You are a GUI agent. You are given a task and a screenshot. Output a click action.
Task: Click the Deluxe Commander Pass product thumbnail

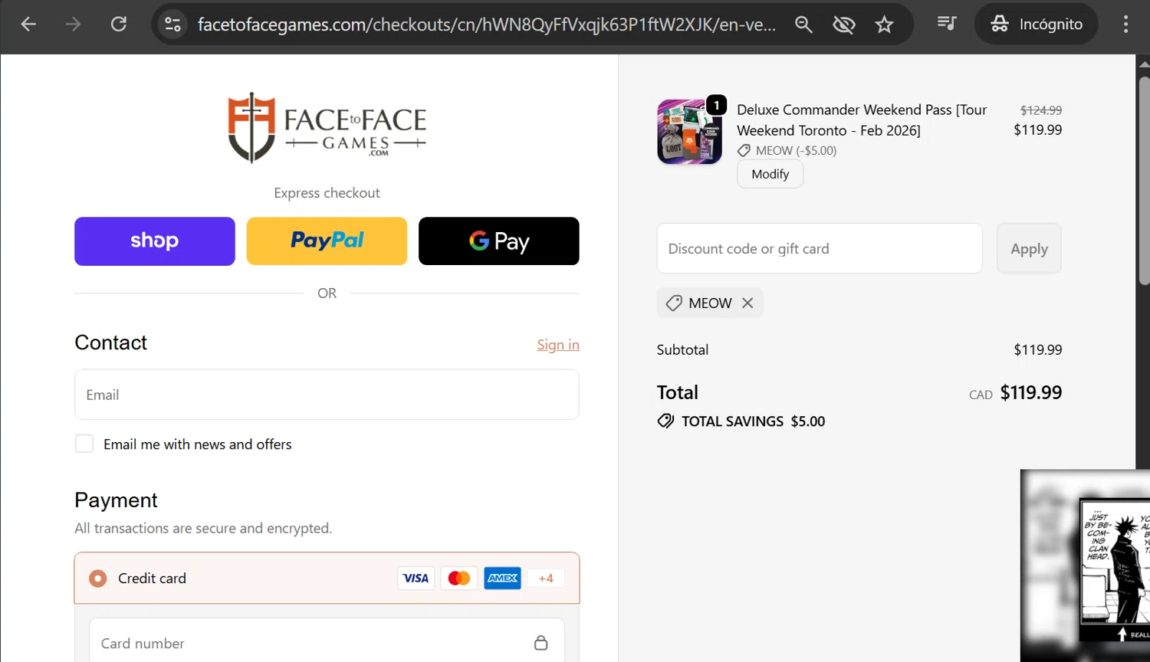click(x=689, y=132)
